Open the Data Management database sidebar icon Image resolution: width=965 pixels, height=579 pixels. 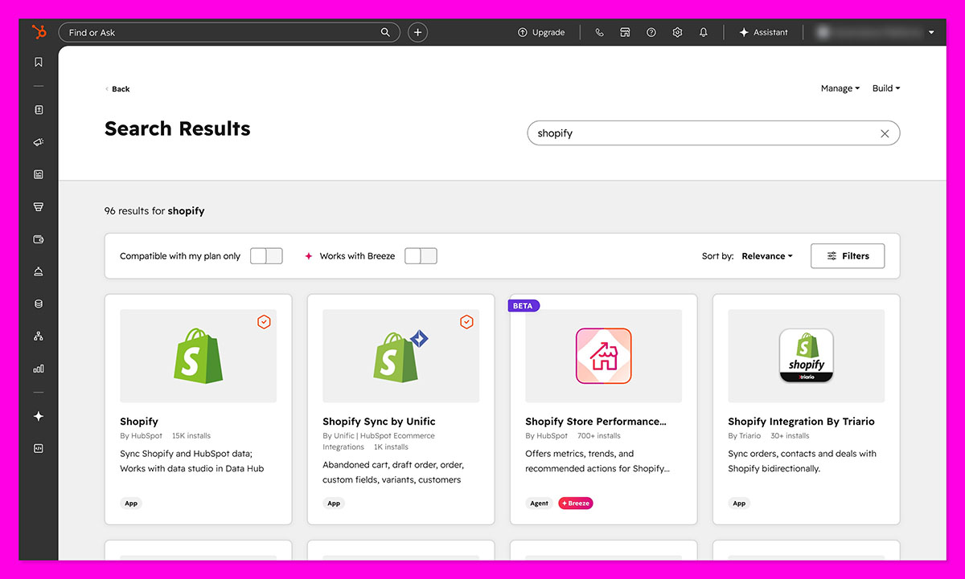[39, 304]
